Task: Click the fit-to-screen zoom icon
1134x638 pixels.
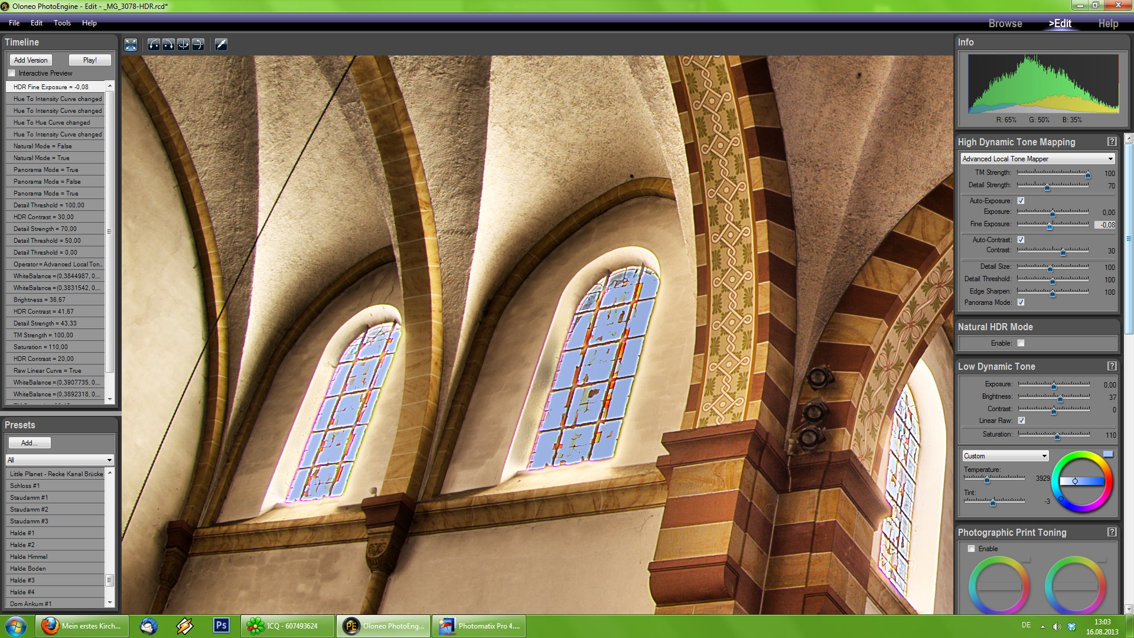Action: 131,44
